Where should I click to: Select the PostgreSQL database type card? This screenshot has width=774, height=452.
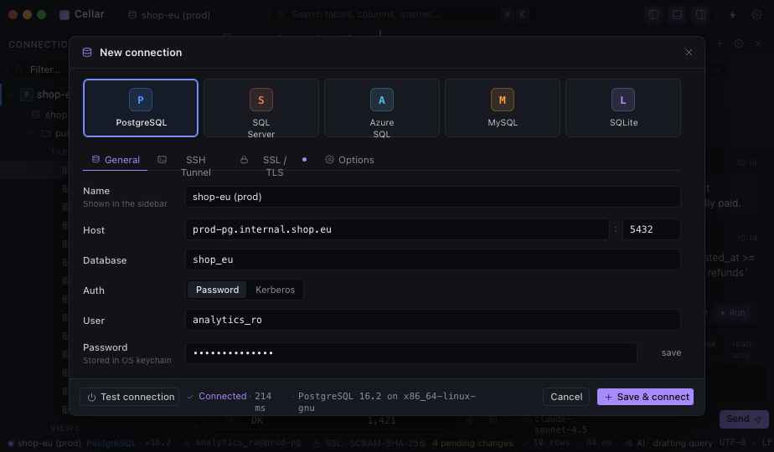point(141,108)
